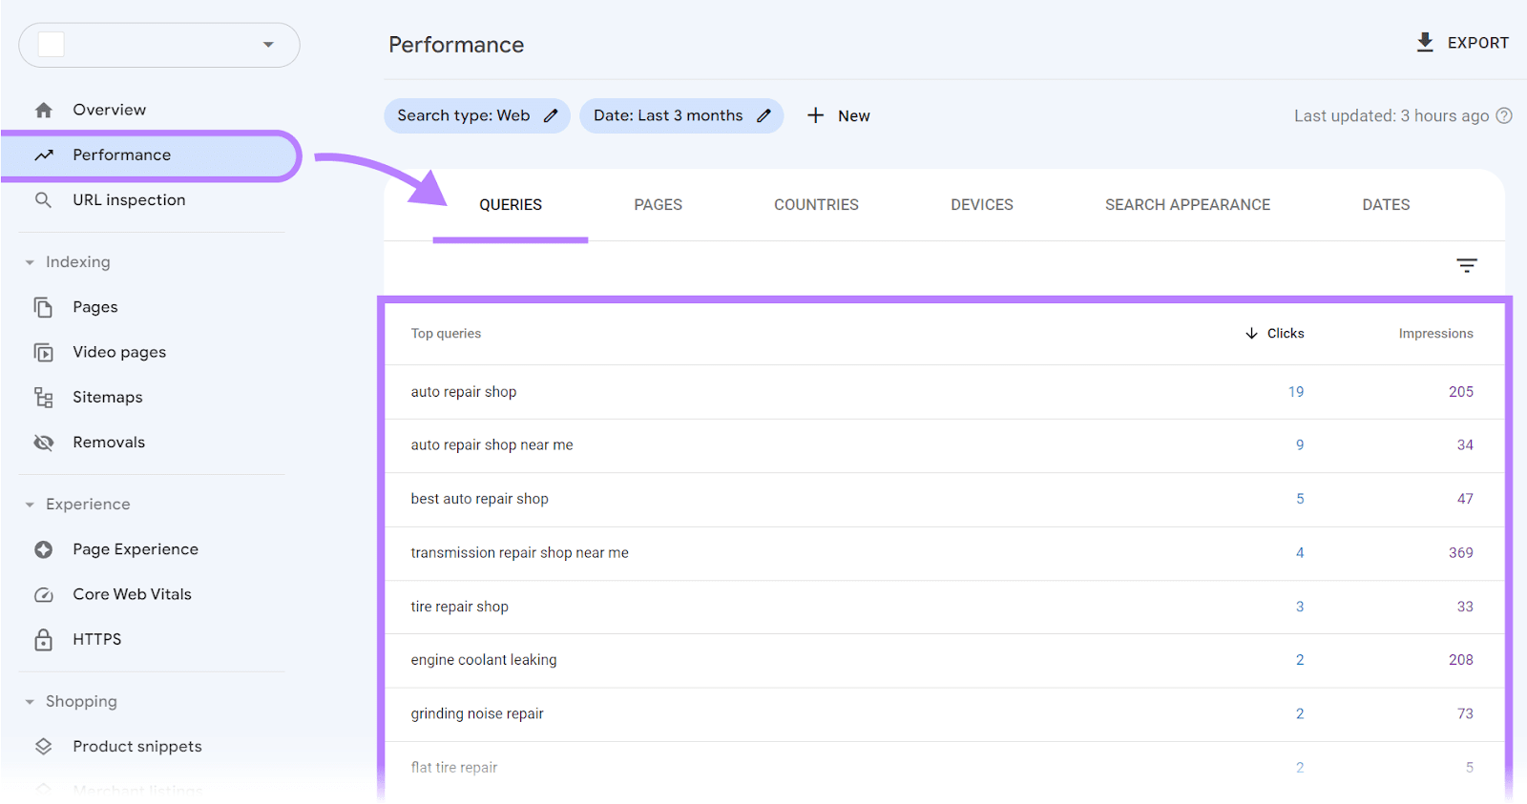Open the property selector dropdown

pyautogui.click(x=159, y=45)
